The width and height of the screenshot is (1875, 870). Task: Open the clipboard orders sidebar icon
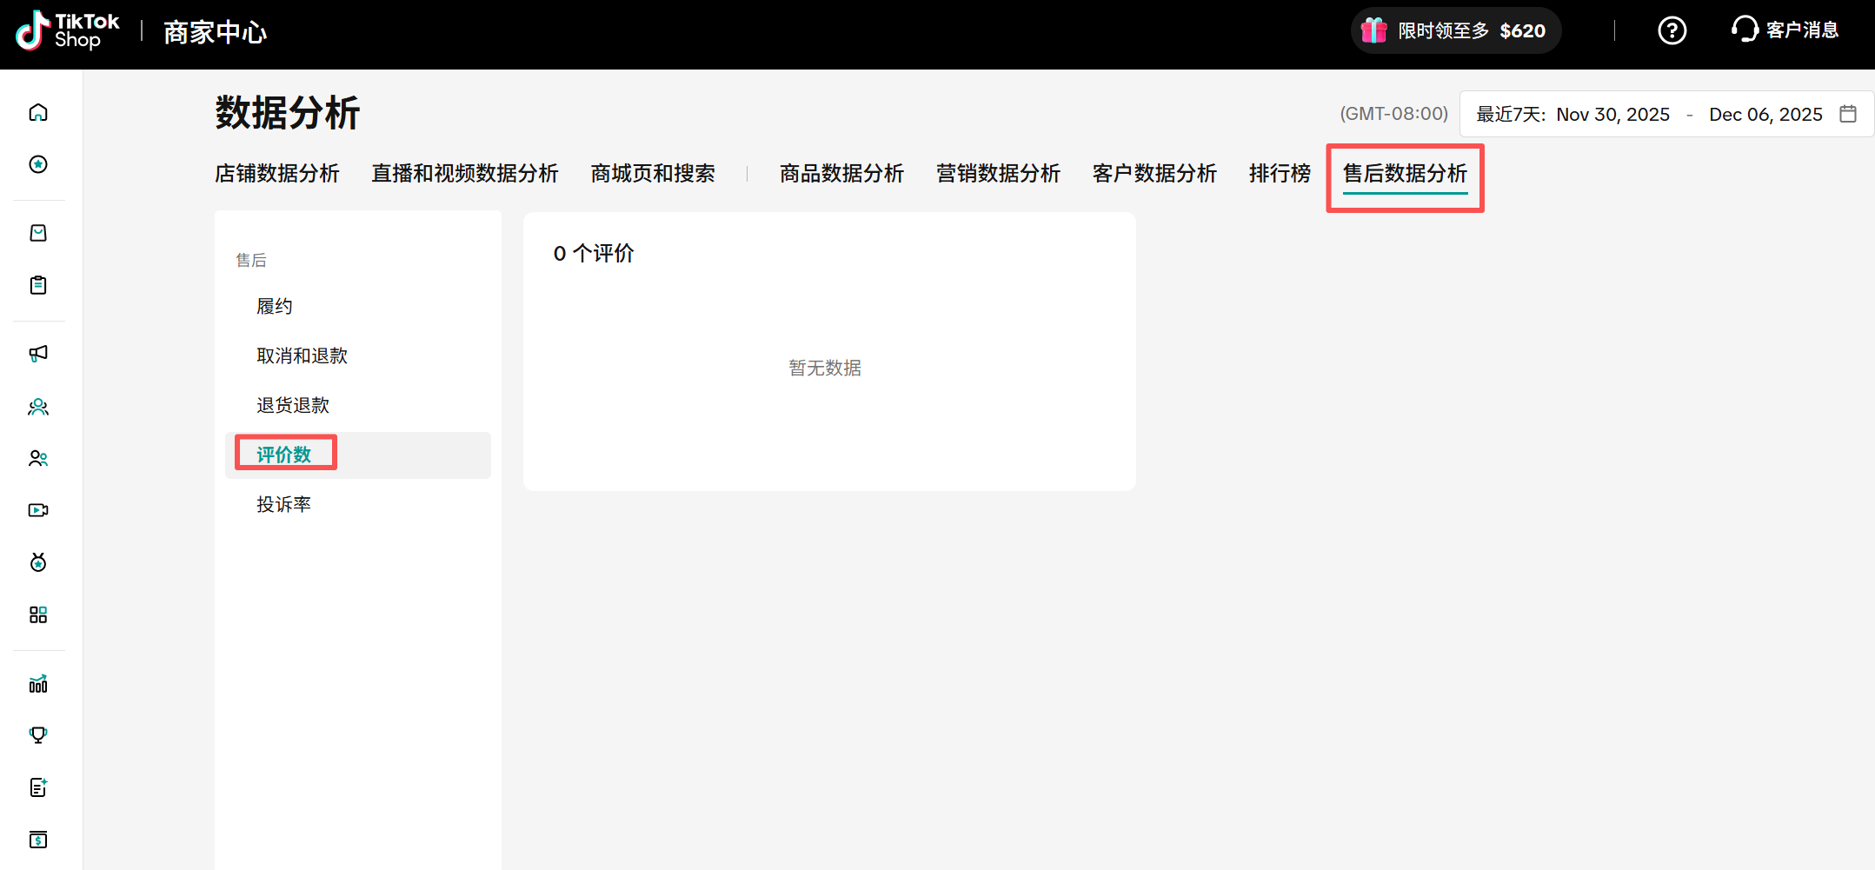pyautogui.click(x=38, y=285)
